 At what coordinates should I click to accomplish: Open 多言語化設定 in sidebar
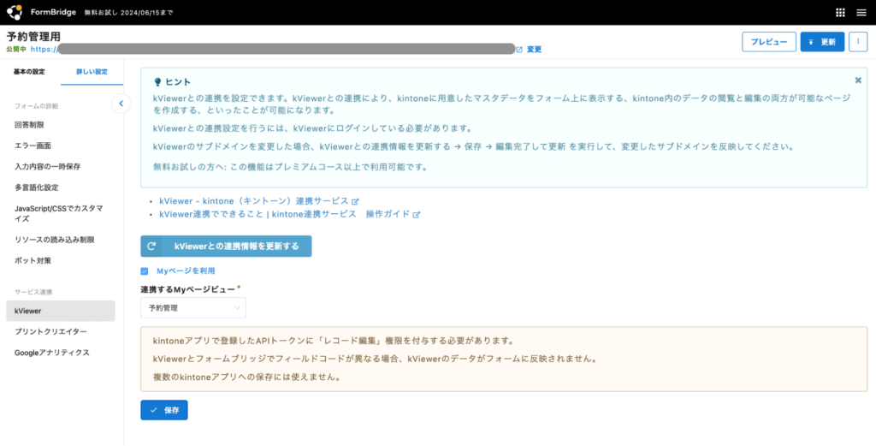click(36, 187)
